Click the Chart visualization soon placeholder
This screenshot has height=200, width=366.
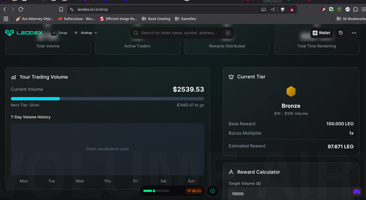pyautogui.click(x=107, y=149)
